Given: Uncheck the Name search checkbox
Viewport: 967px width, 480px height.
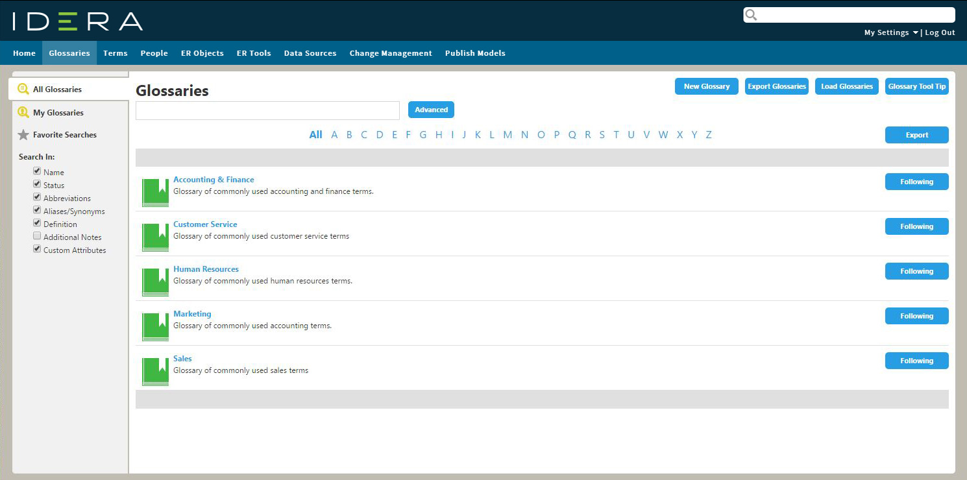Looking at the screenshot, I should click(37, 171).
